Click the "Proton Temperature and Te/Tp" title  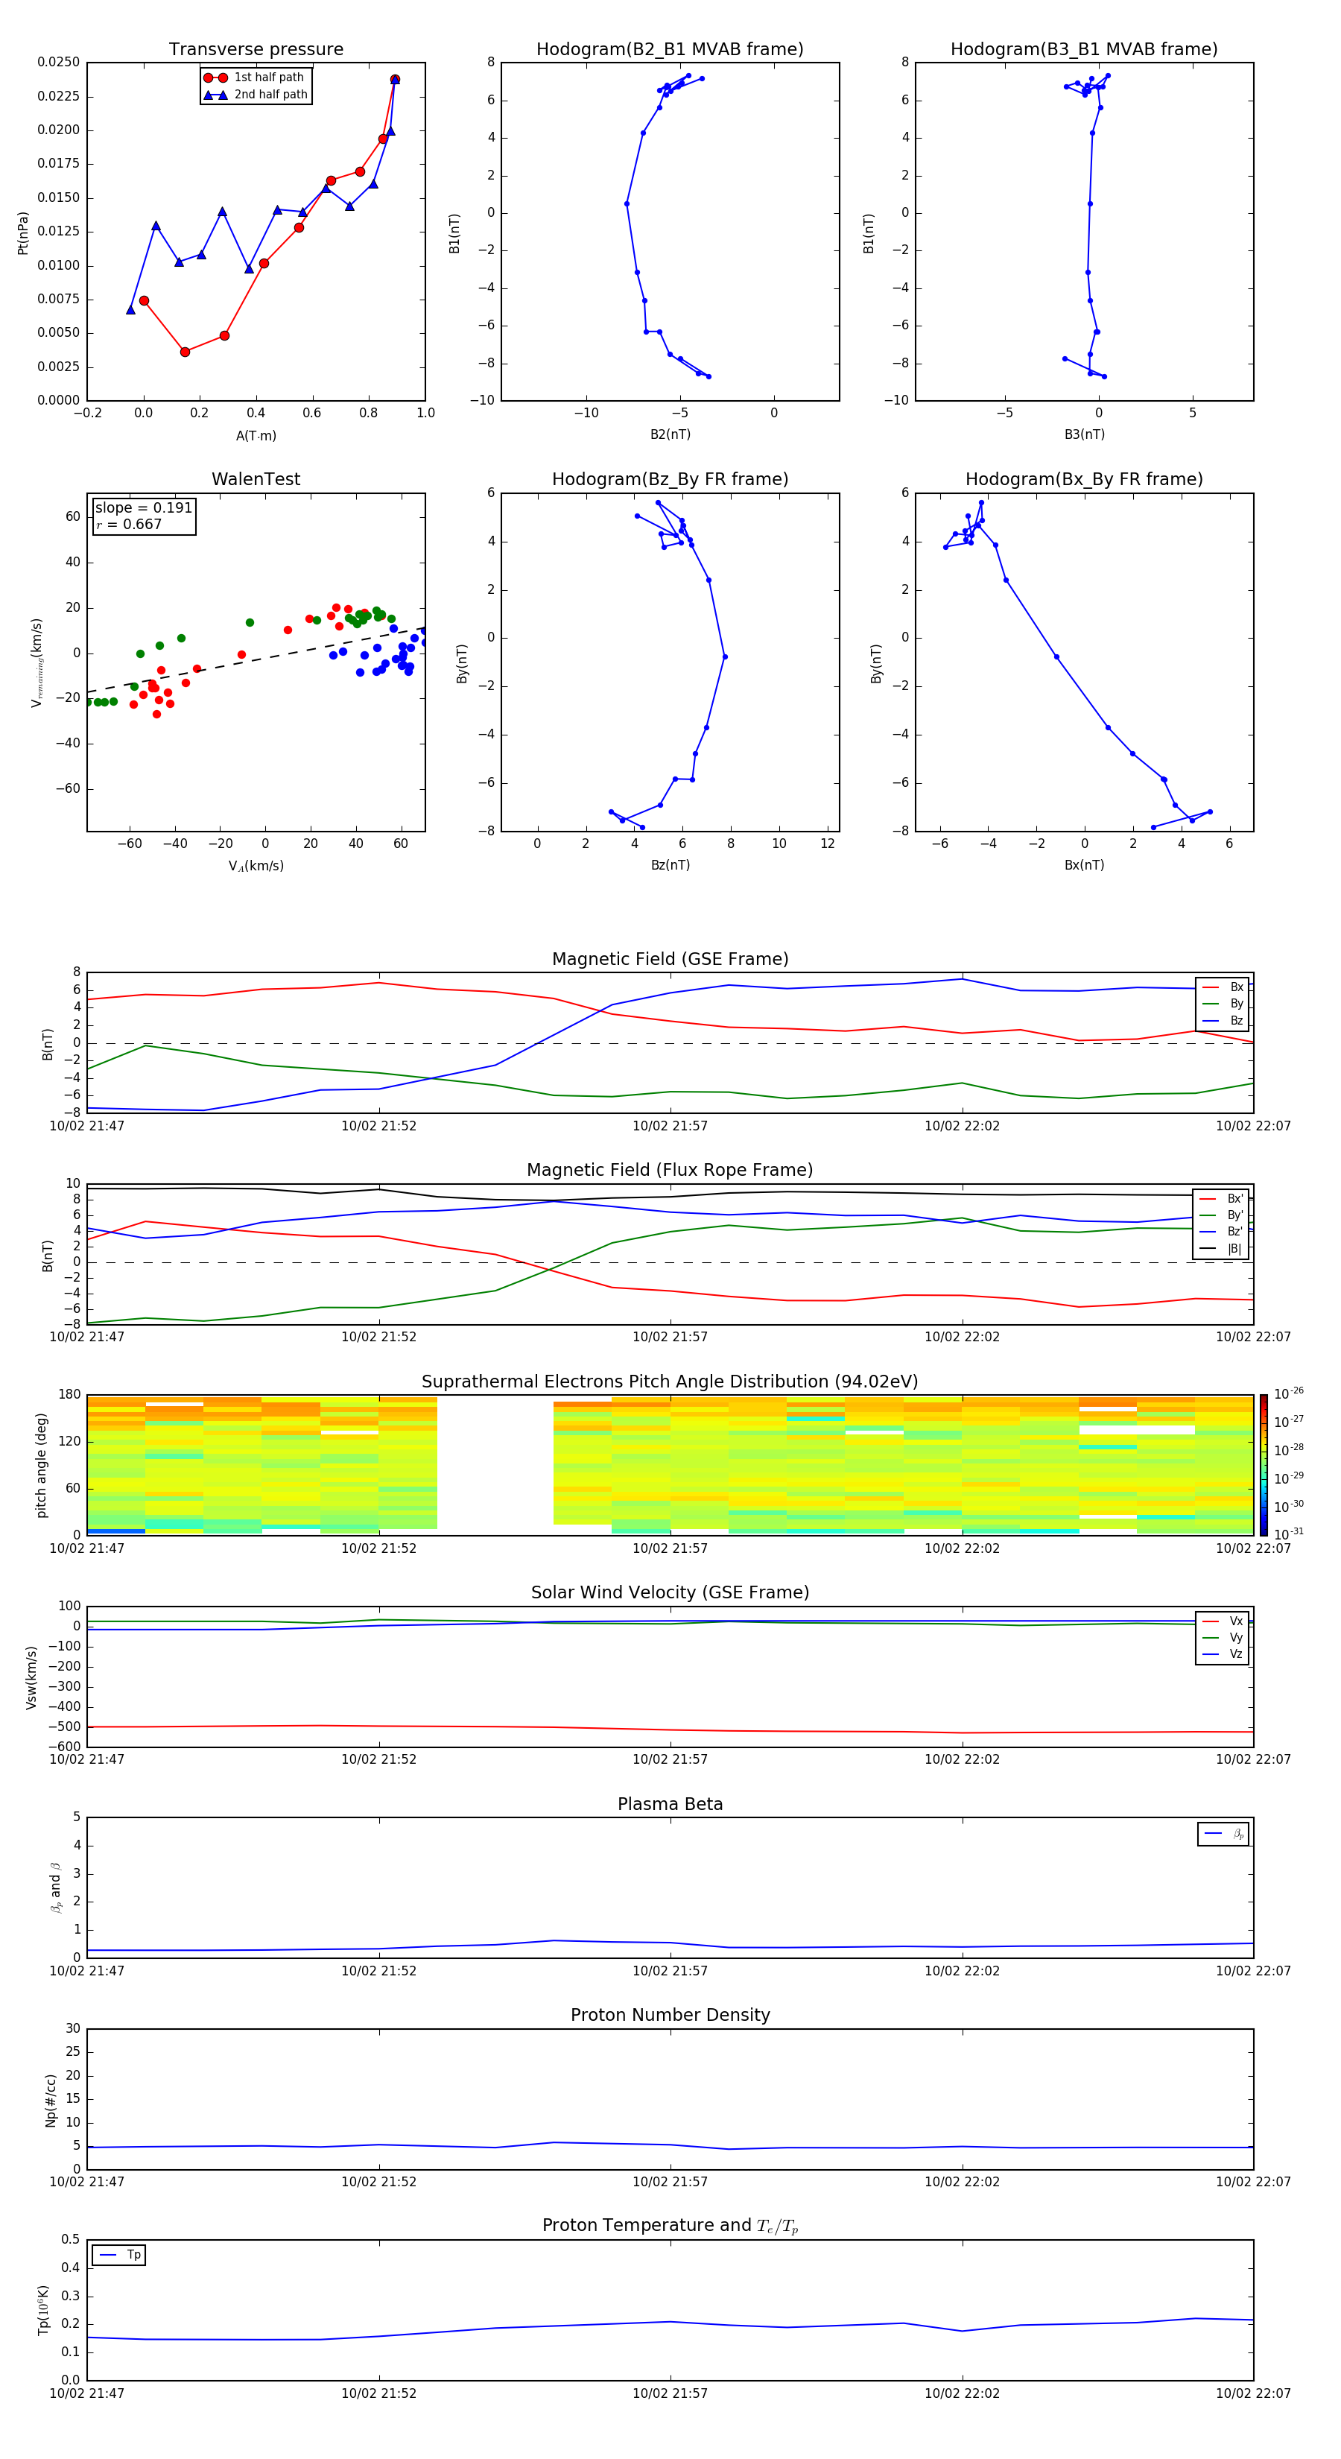pyautogui.click(x=670, y=2226)
